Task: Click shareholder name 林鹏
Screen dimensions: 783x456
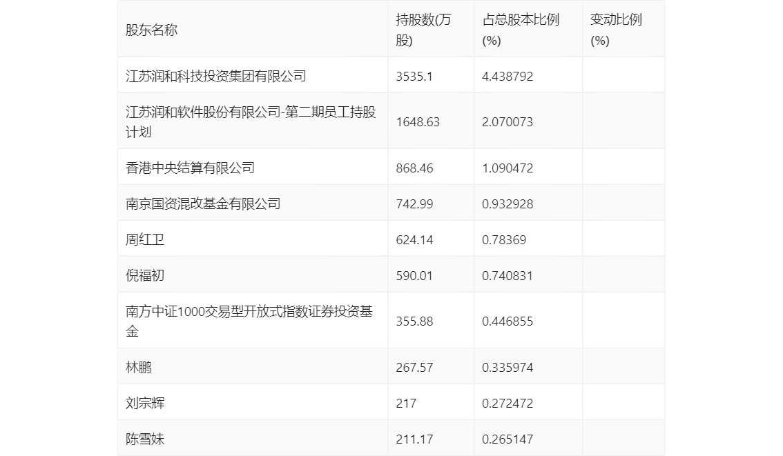Action: (x=138, y=368)
